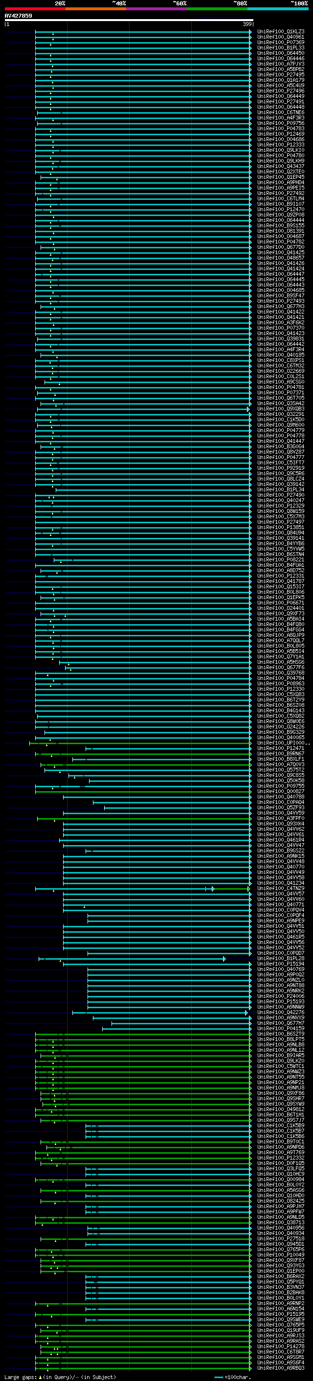Select the UniRef100_P27518 label
The width and height of the screenshot is (313, 1381).
click(x=281, y=1239)
